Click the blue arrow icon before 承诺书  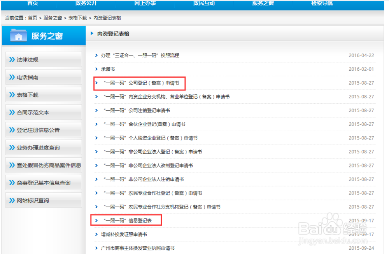pyautogui.click(x=96, y=69)
